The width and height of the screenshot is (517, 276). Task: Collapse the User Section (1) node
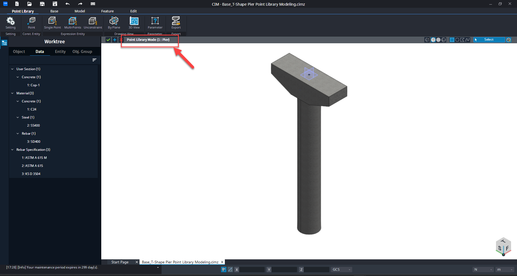12,69
